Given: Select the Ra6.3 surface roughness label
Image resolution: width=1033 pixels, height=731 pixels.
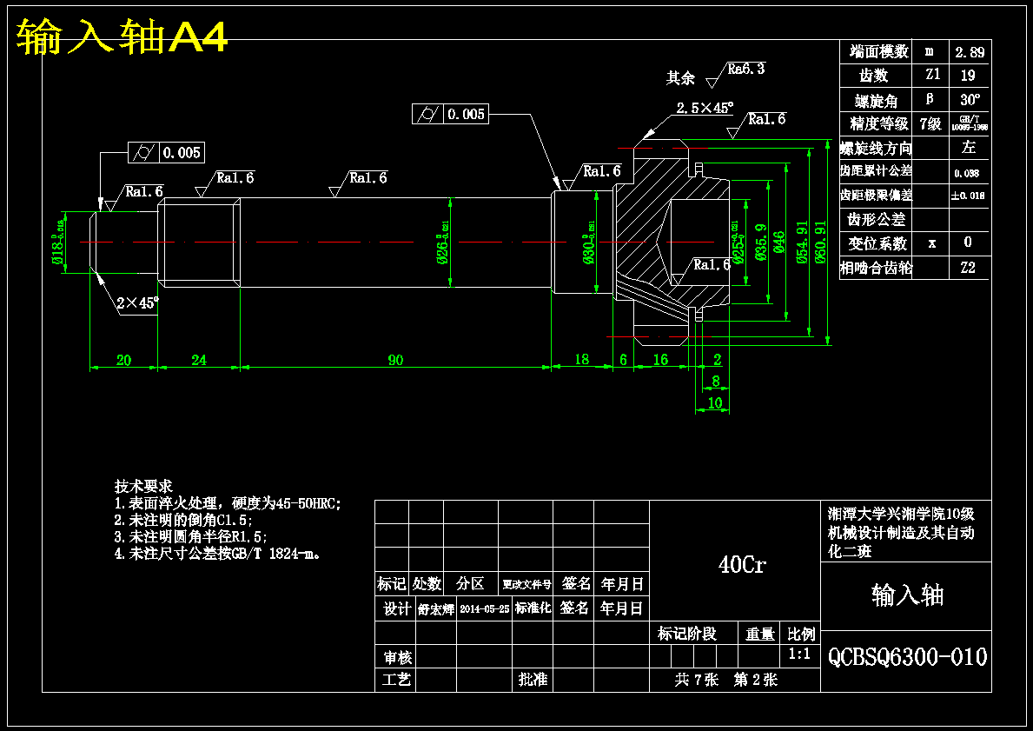Looking at the screenshot, I should (x=746, y=69).
